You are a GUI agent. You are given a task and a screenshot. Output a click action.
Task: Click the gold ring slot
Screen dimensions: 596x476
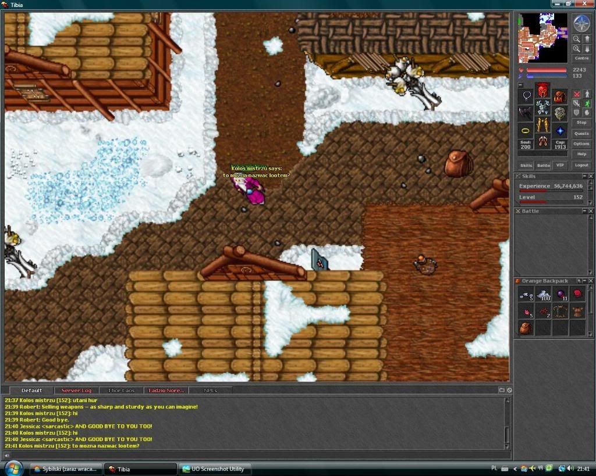[526, 131]
